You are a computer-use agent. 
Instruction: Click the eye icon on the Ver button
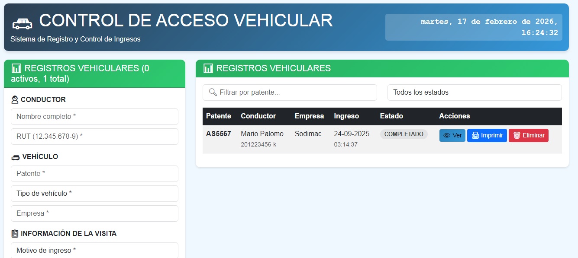pyautogui.click(x=446, y=135)
